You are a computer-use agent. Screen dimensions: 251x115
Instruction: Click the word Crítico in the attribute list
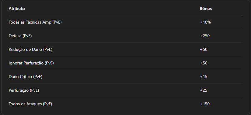(x=26, y=77)
